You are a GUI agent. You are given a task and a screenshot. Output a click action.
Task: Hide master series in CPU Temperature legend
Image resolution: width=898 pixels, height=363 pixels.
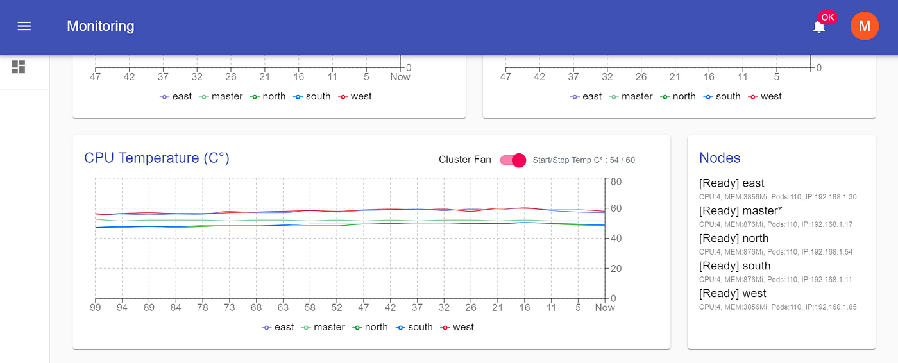pos(323,327)
